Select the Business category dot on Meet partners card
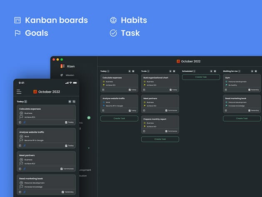Screen dimensions: 262x197 point(144,102)
